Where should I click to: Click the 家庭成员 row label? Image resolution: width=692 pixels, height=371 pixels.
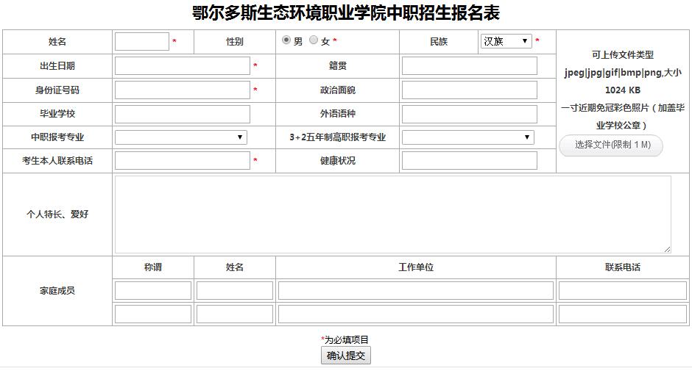coord(57,291)
